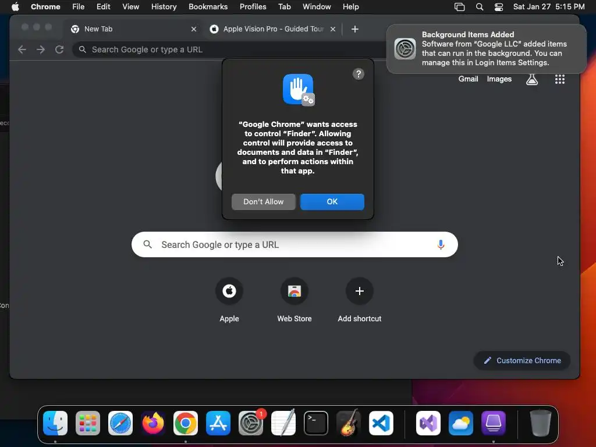This screenshot has width=596, height=447.
Task: Click Add shortcut tile
Action: pos(360,300)
